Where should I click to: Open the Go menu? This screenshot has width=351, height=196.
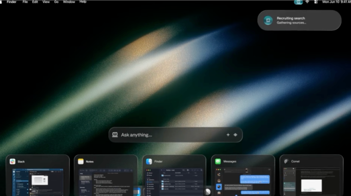pos(56,2)
